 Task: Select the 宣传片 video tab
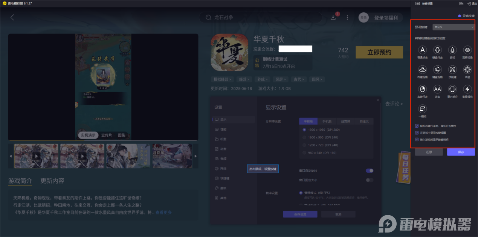107,135
